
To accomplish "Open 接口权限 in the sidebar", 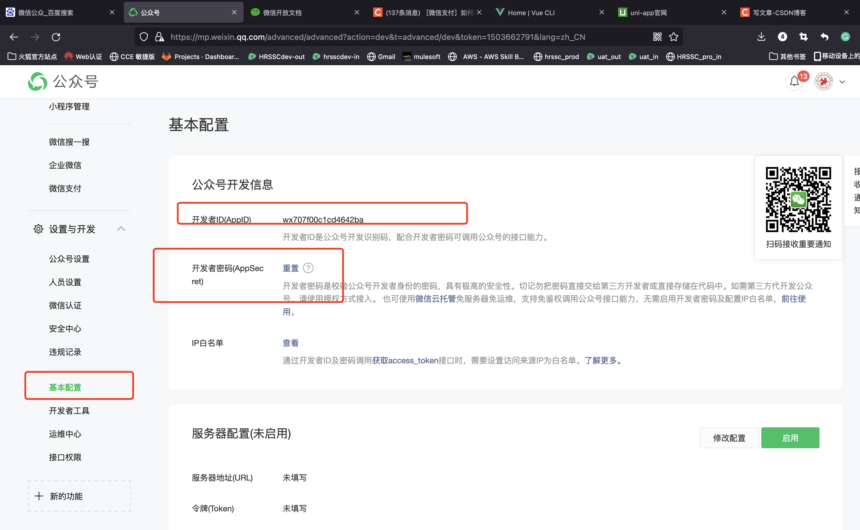I will 65,457.
